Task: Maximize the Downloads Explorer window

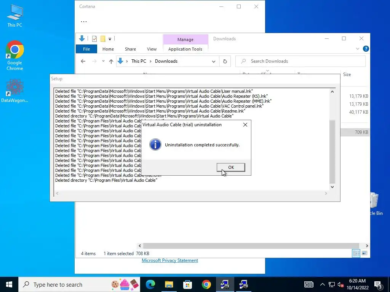Action: tap(344, 38)
